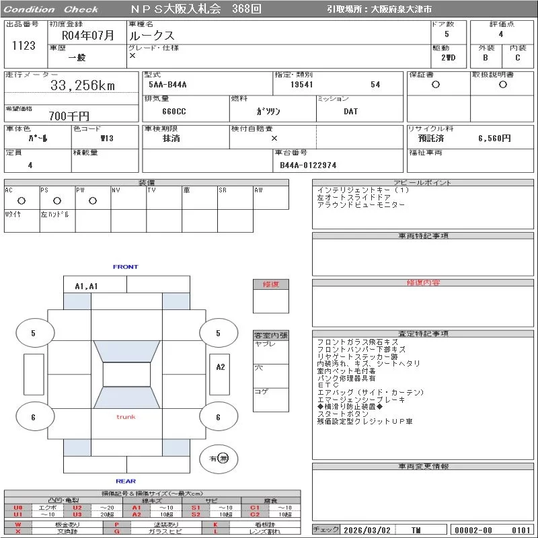Screen dimensions: 538x538
Task: Click the red 修復 box header
Action: (270, 284)
